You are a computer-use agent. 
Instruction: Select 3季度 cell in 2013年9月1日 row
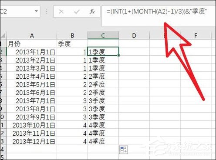[x=103, y=117]
